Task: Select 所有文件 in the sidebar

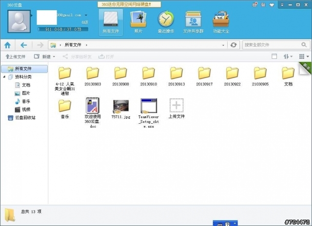Action: pos(24,69)
